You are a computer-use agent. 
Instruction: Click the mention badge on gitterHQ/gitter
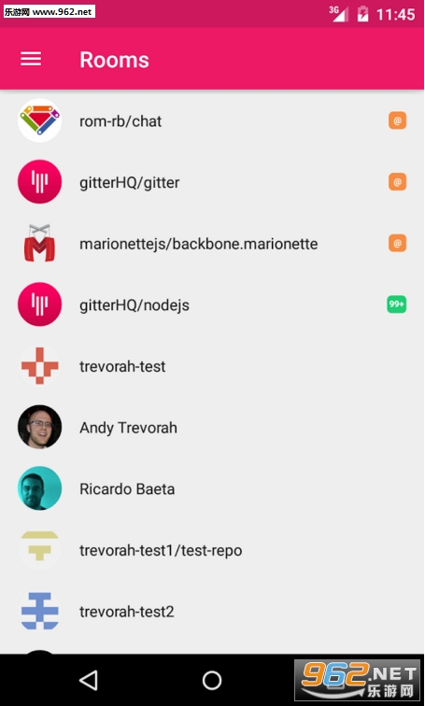[x=398, y=182]
